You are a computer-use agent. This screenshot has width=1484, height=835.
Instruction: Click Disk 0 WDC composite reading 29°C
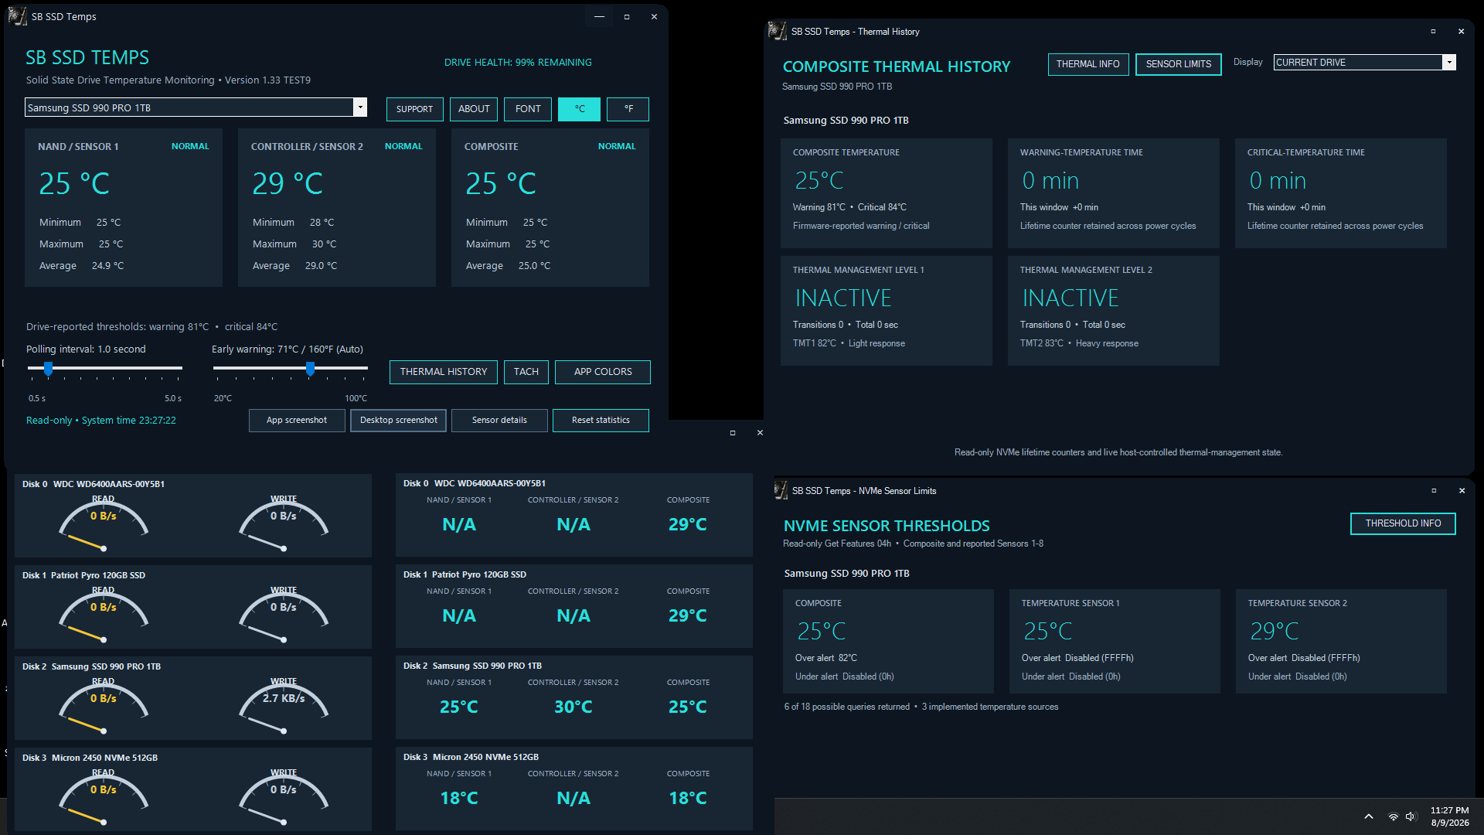coord(688,525)
